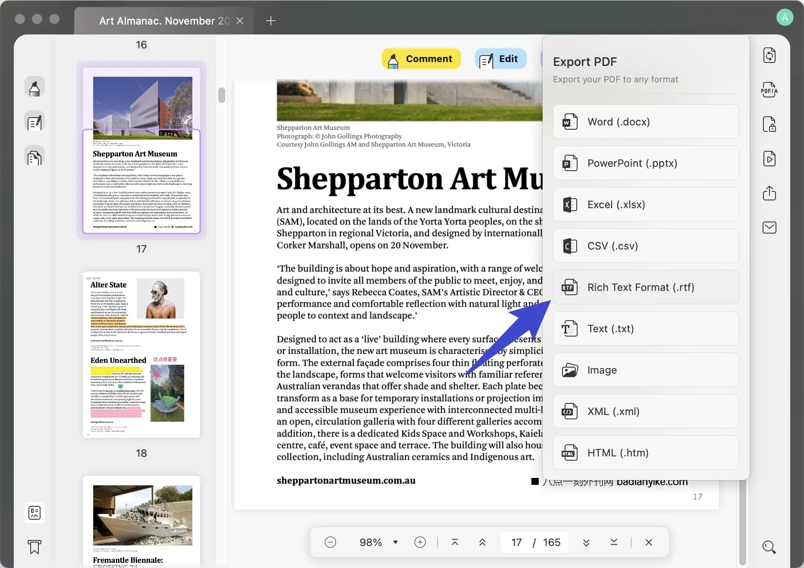Viewport: 804px width, 568px height.
Task: Click the Comment button
Action: pos(421,59)
